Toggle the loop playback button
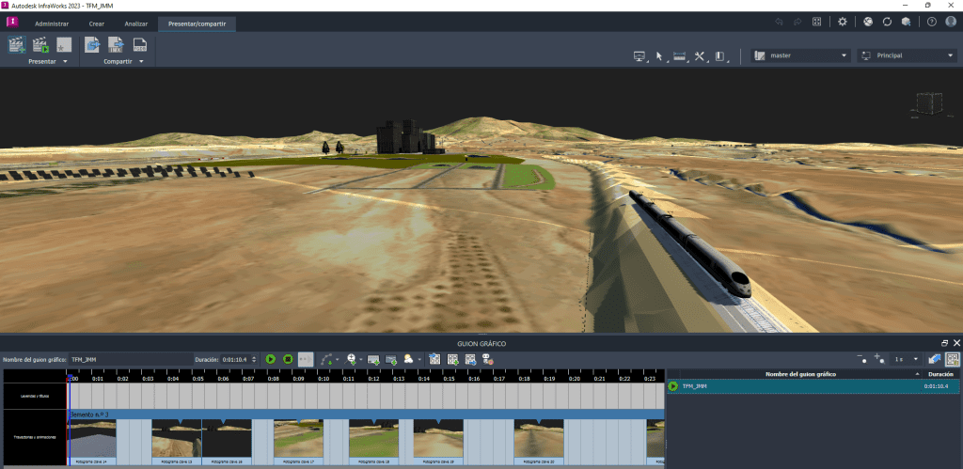 click(306, 359)
